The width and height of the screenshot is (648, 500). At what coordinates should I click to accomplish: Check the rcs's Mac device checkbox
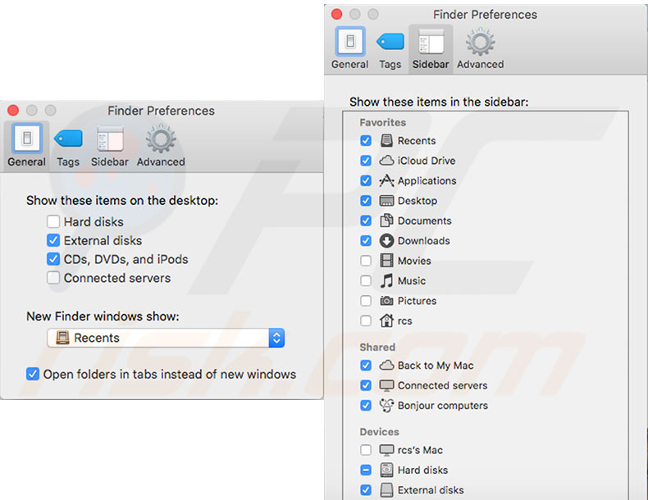click(366, 450)
